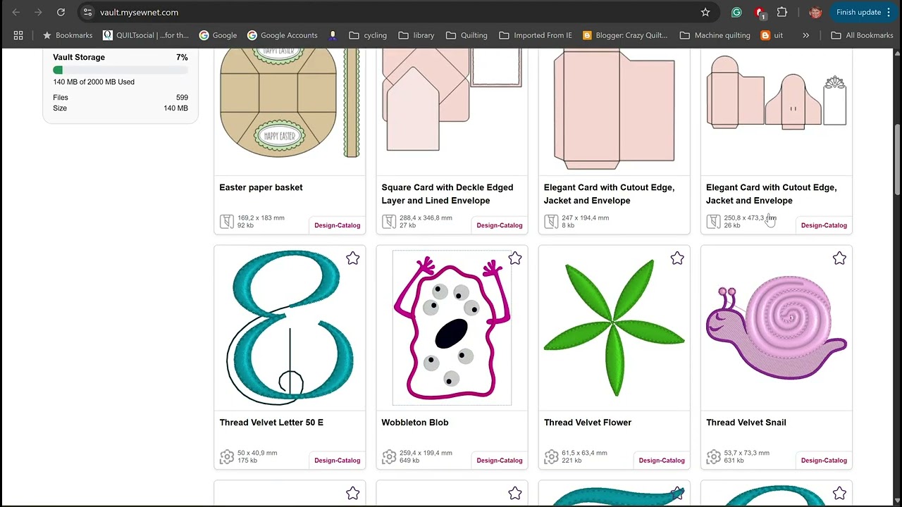This screenshot has height=507, width=902.
Task: Open Design-Catalog tag on Thread Velvet Flower
Action: coord(661,461)
